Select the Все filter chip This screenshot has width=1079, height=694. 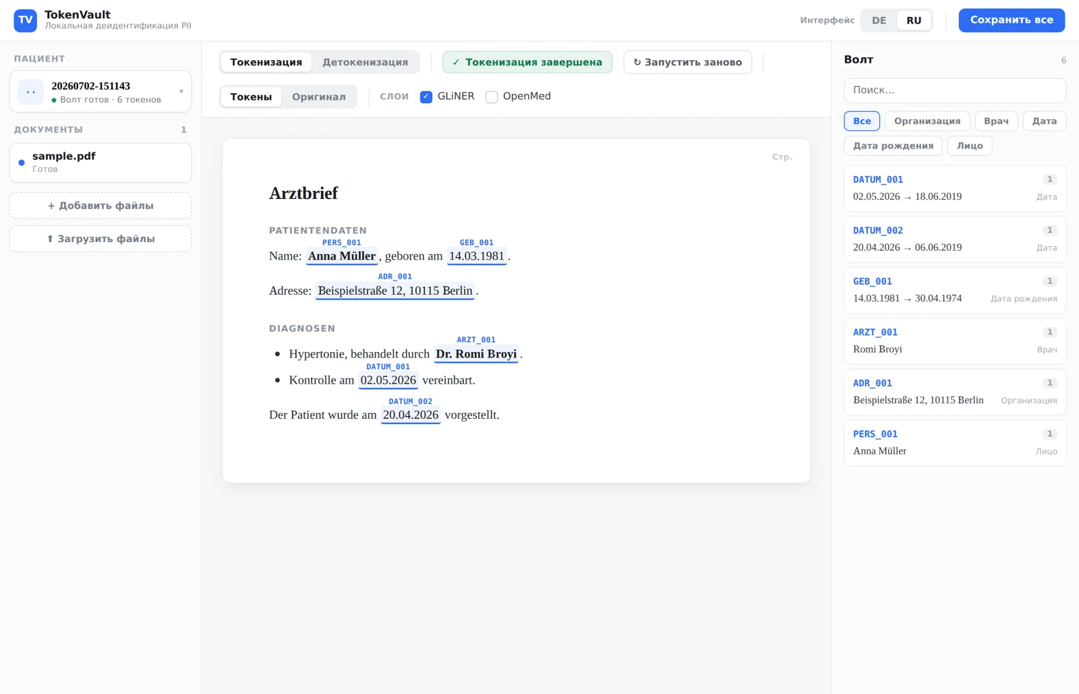[862, 121]
